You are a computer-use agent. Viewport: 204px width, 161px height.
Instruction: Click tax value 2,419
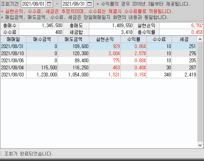click(190, 75)
